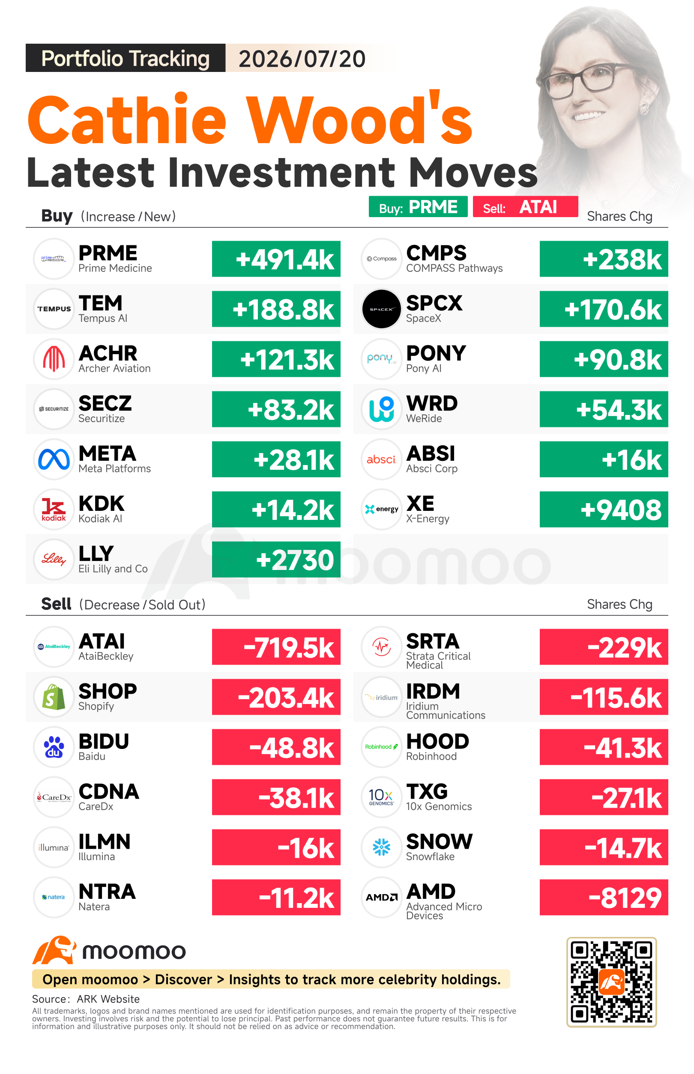Click the Eli Lilly script logo
This screenshot has width=694, height=1074.
pyautogui.click(x=54, y=560)
